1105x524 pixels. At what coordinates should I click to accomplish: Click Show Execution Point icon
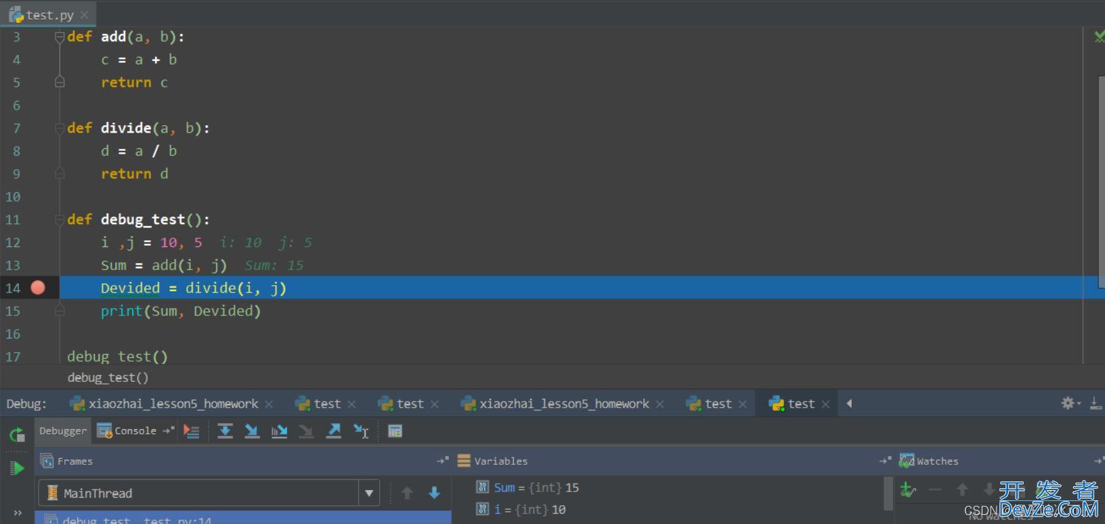pos(192,431)
